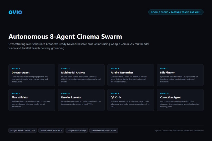Click the 'AGENT 6' label
212x141 pixels.
tap(65, 93)
